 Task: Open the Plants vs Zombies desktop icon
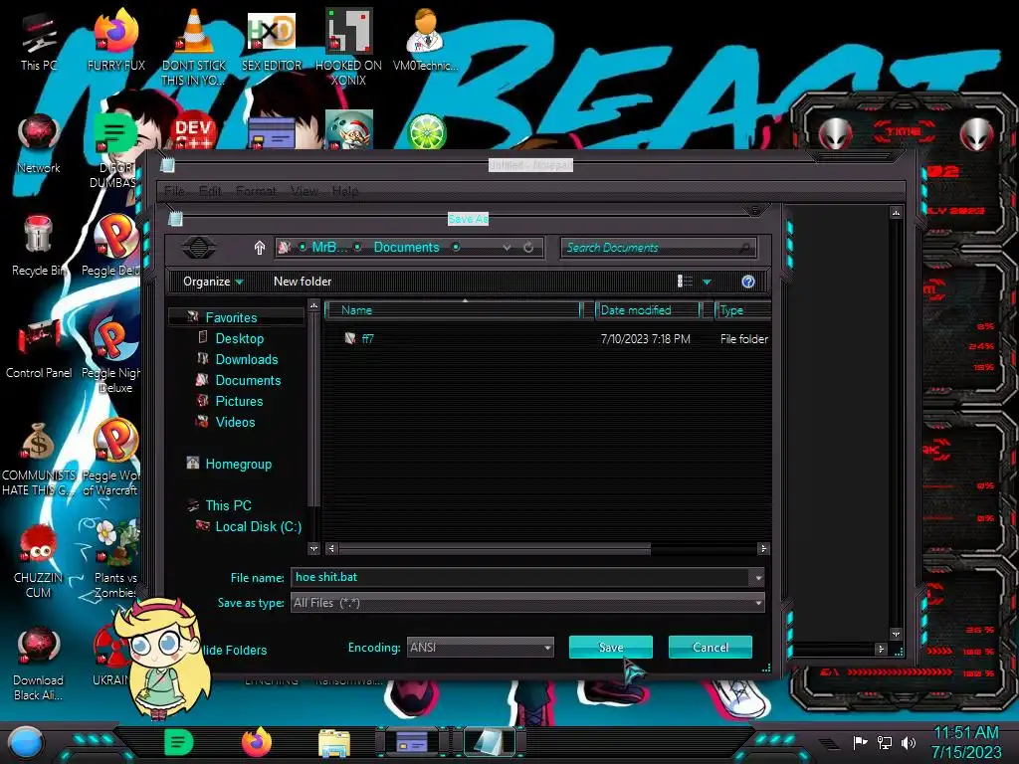click(x=115, y=559)
